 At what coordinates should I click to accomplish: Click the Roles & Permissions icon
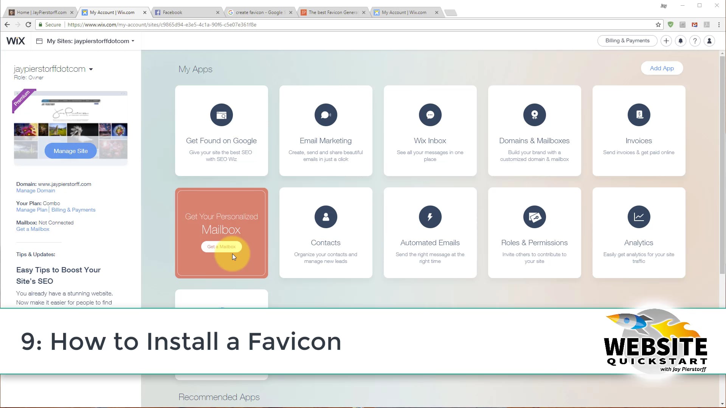[534, 217]
